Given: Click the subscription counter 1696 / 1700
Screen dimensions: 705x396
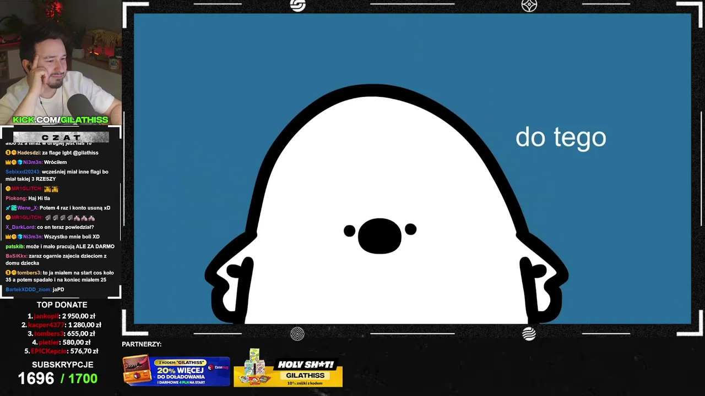Looking at the screenshot, I should coord(58,378).
